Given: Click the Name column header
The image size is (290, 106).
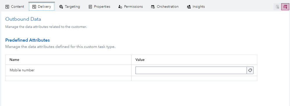Looking at the screenshot, I should point(15,60).
